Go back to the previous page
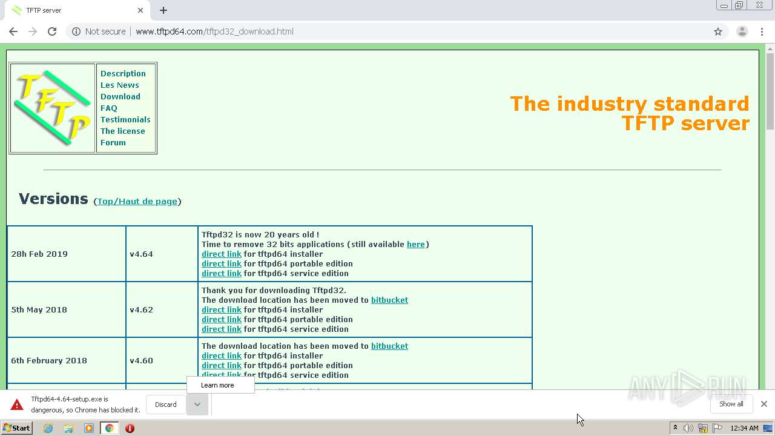The width and height of the screenshot is (775, 436). [13, 31]
